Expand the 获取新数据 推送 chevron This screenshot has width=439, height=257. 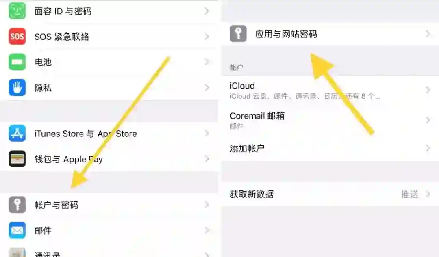coord(428,194)
